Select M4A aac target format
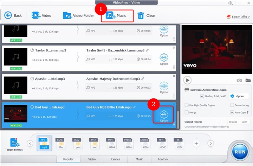253x166 pixels. (95, 143)
